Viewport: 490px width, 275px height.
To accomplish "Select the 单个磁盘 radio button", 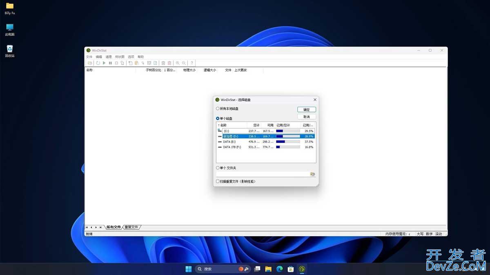I will coord(218,119).
